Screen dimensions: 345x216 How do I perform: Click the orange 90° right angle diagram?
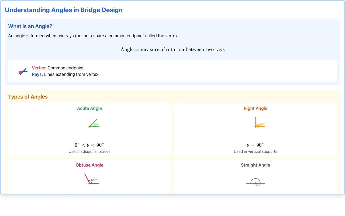pyautogui.click(x=260, y=122)
